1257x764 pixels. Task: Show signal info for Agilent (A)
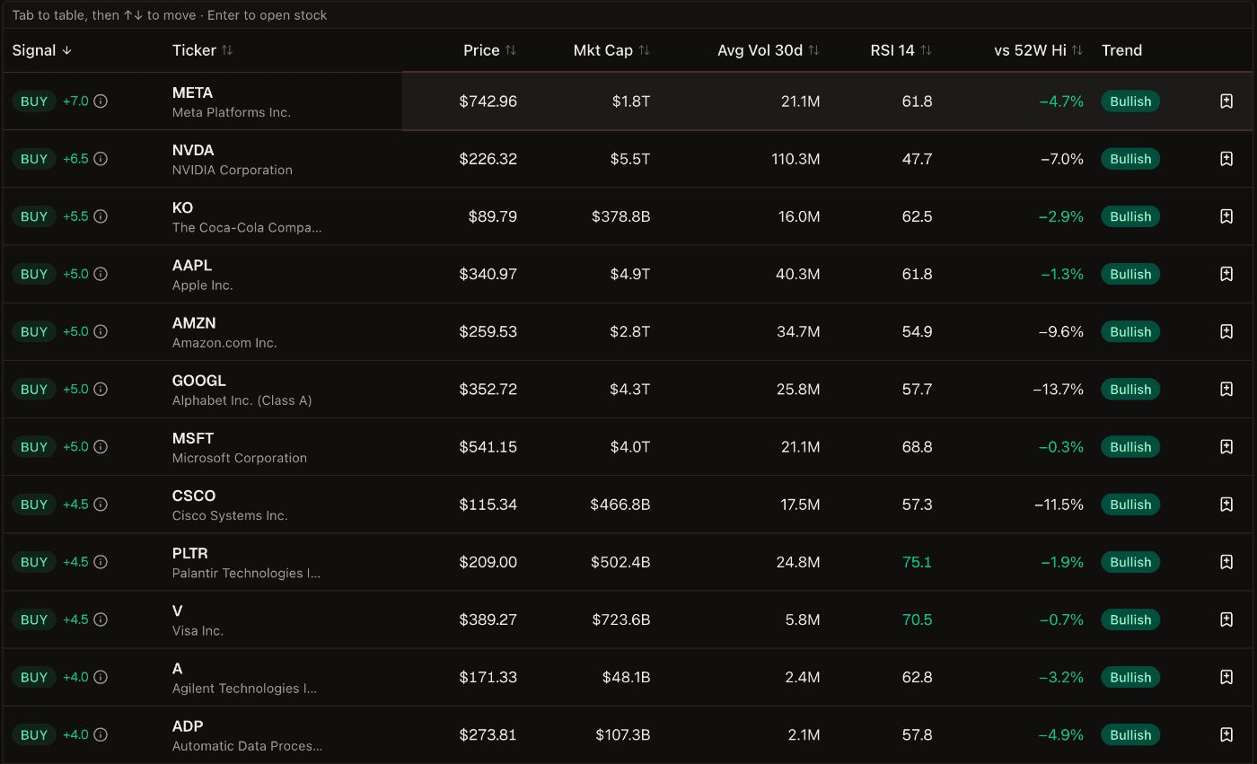[x=101, y=677]
